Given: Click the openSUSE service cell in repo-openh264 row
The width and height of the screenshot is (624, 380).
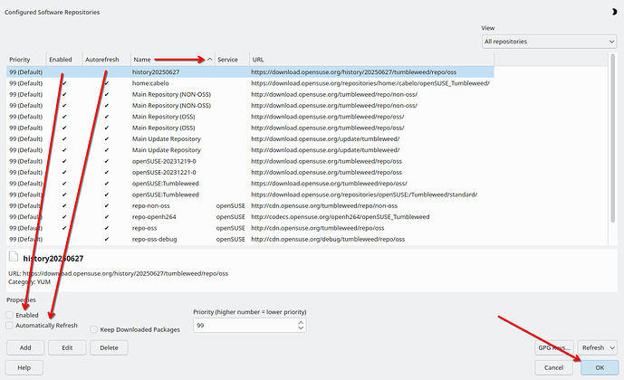Looking at the screenshot, I should click(230, 216).
